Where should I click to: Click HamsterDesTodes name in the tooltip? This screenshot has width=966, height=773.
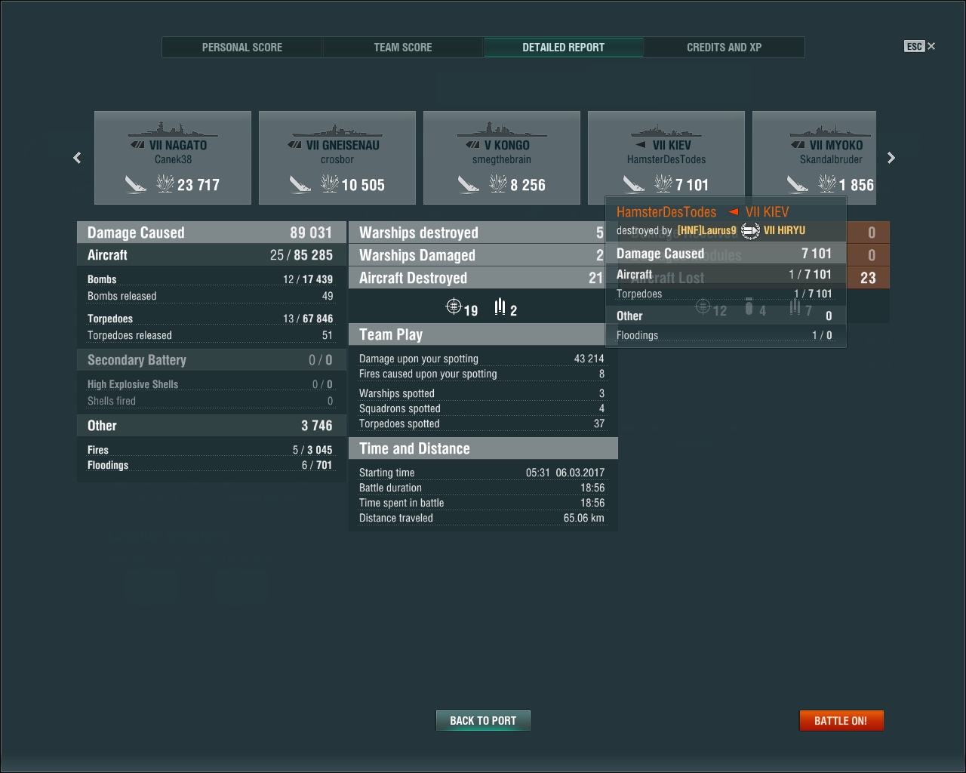pos(666,212)
